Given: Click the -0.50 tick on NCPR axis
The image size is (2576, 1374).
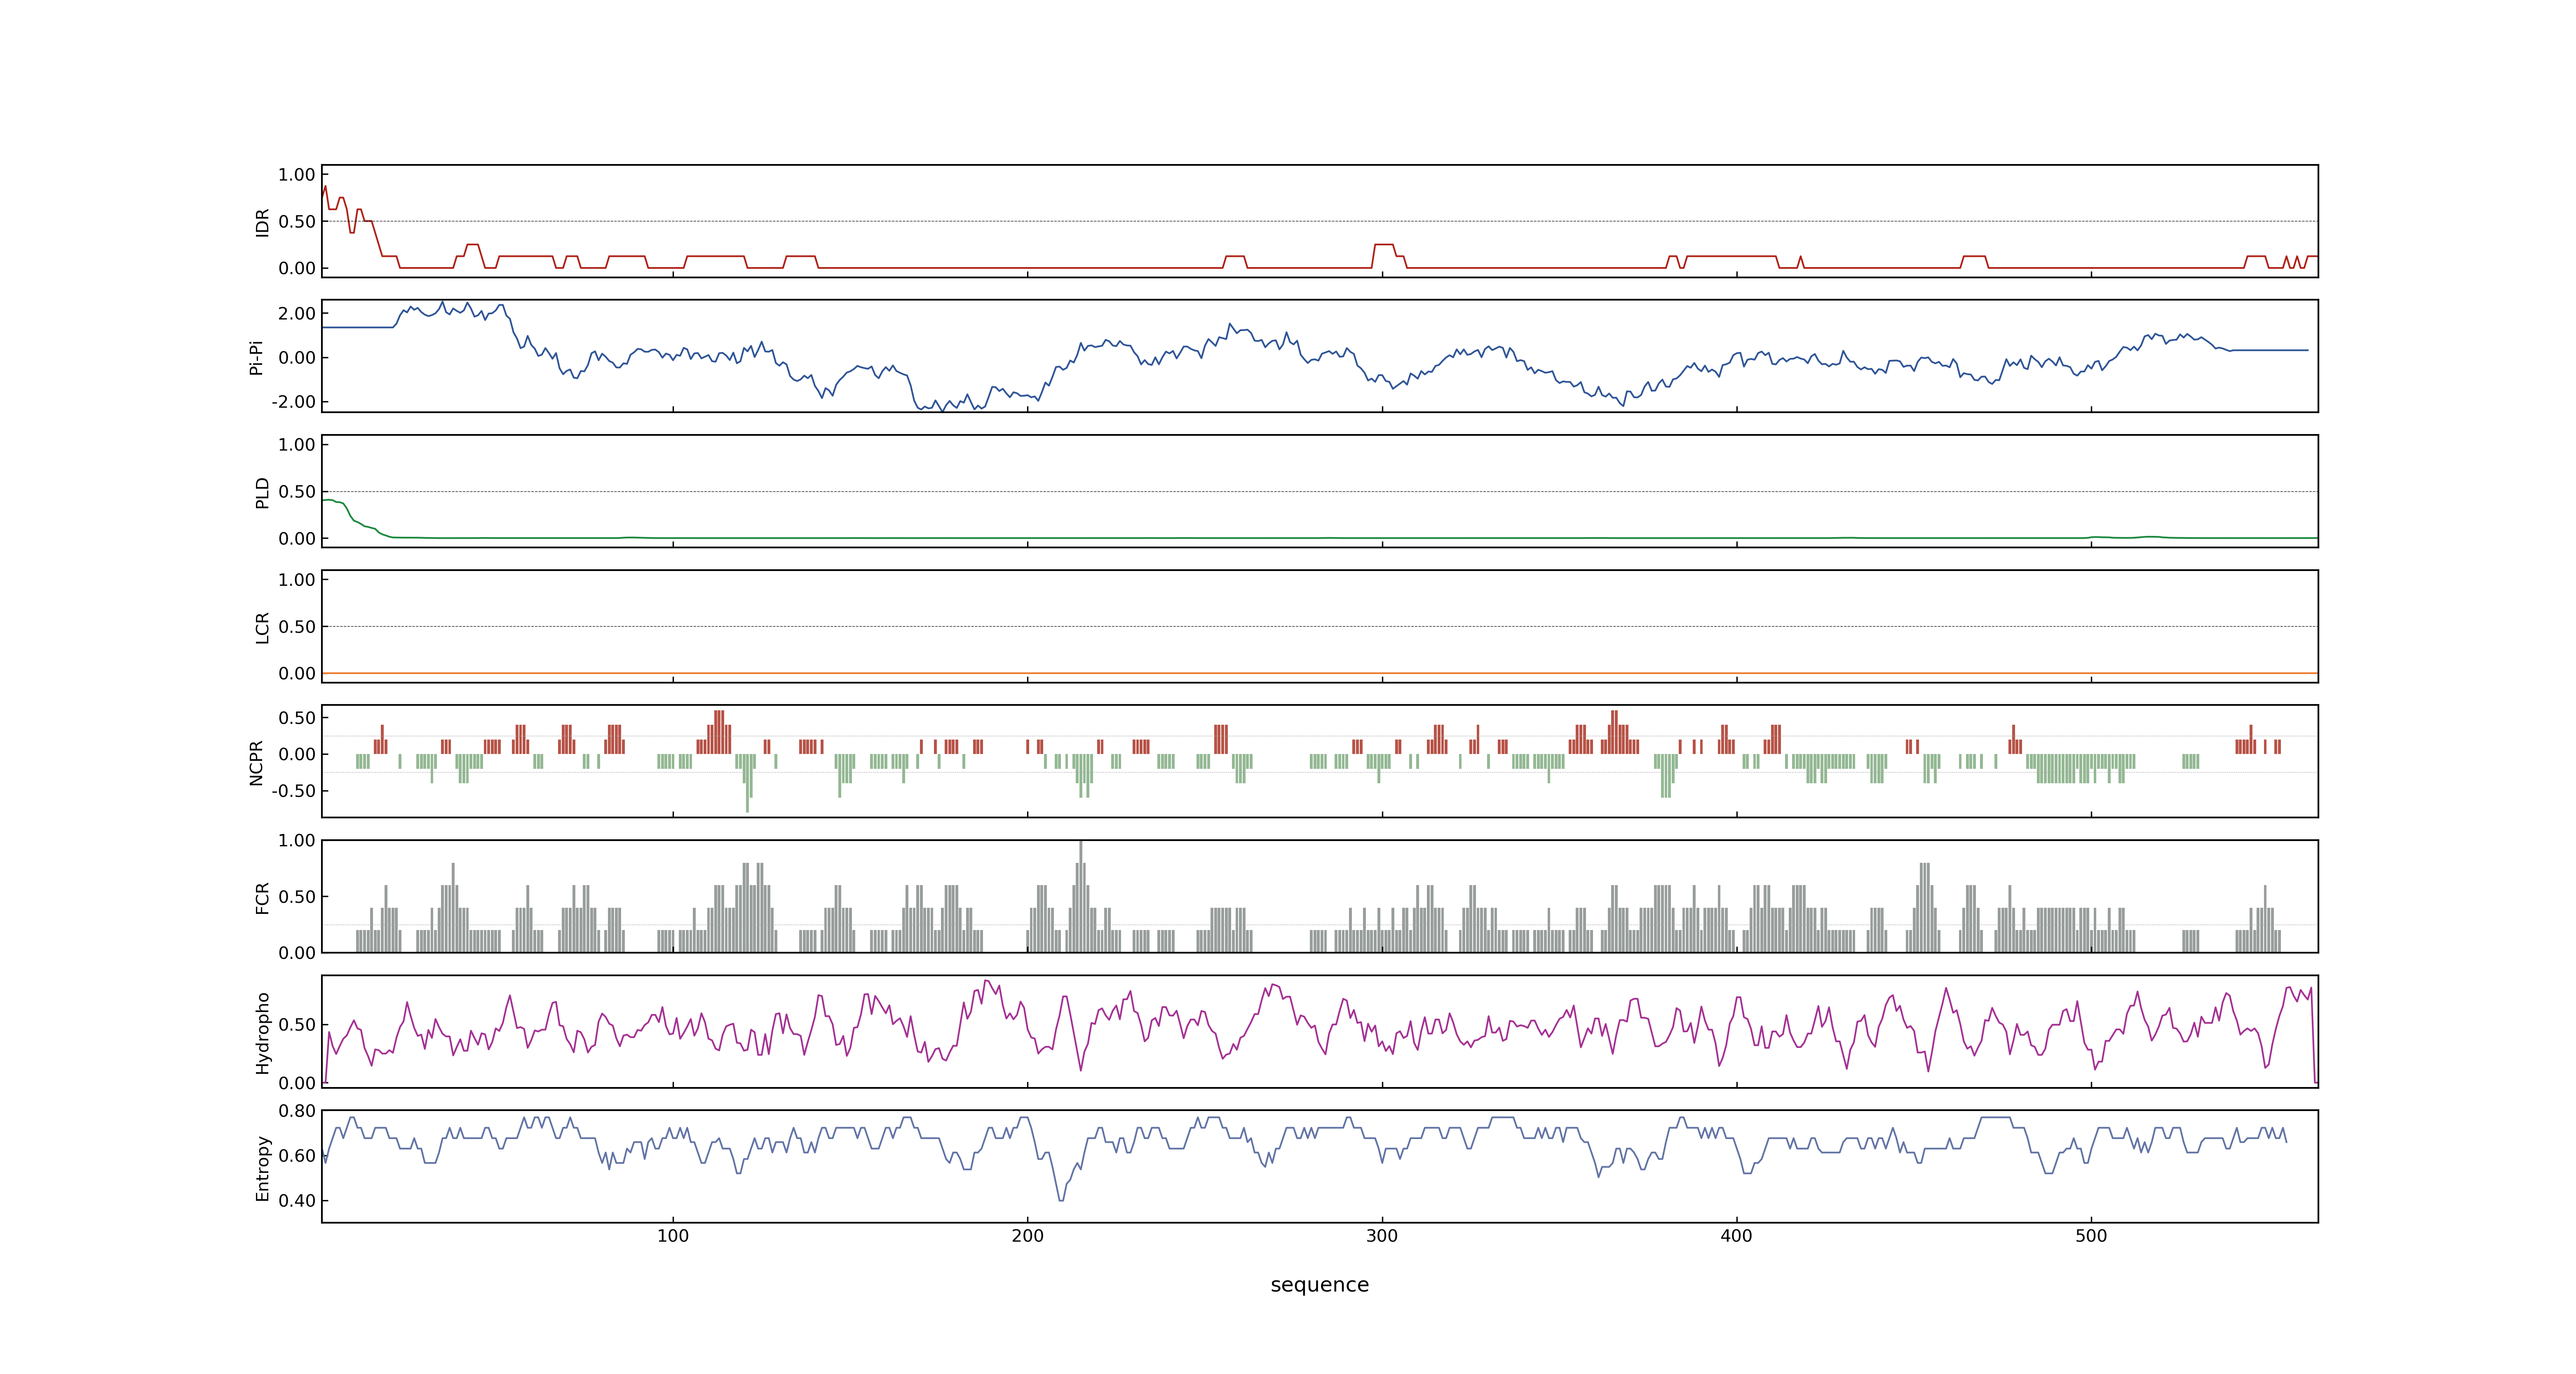Looking at the screenshot, I should (x=293, y=791).
